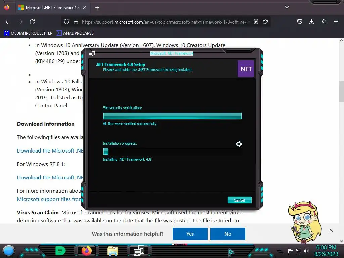Click the installation progress bar
This screenshot has height=258, width=344.
click(172, 152)
